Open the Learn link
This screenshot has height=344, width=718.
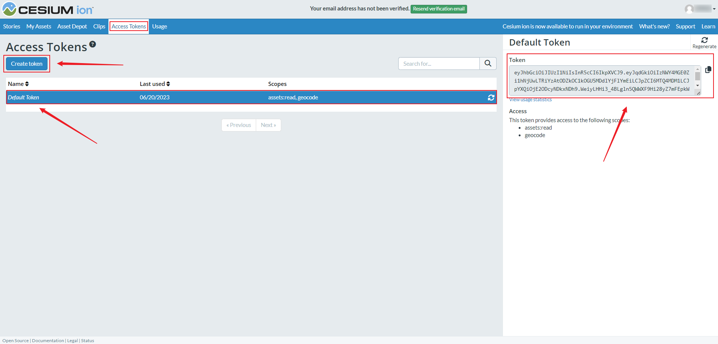(708, 27)
